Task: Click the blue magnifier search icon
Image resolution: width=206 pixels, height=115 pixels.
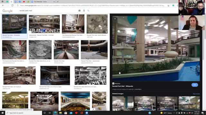Action: 88,11
